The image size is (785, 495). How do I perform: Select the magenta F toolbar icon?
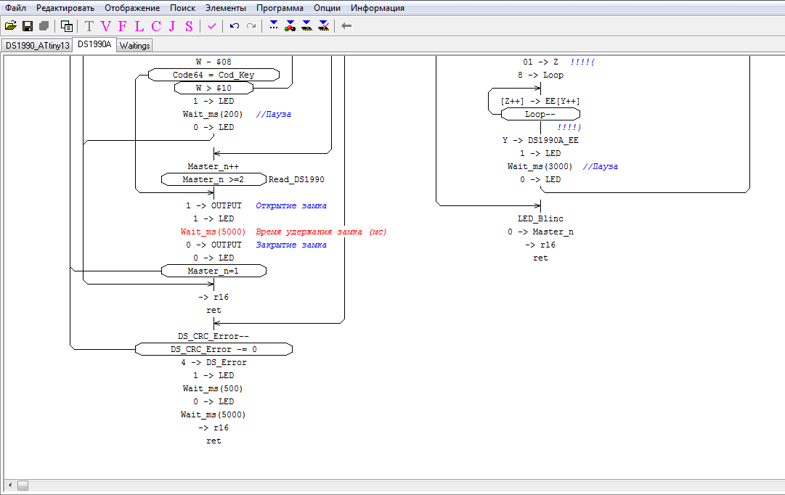(122, 26)
